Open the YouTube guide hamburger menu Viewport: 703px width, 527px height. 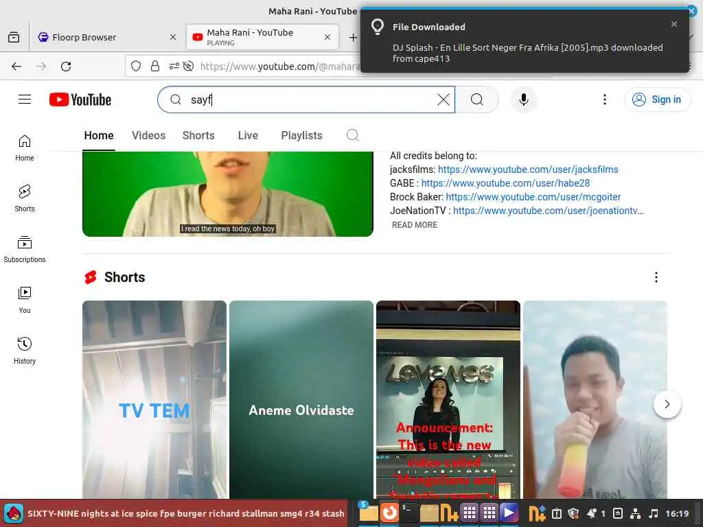[x=25, y=99]
